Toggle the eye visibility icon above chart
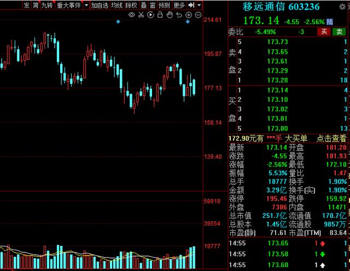The width and height of the screenshot is (350, 271). (x=132, y=15)
